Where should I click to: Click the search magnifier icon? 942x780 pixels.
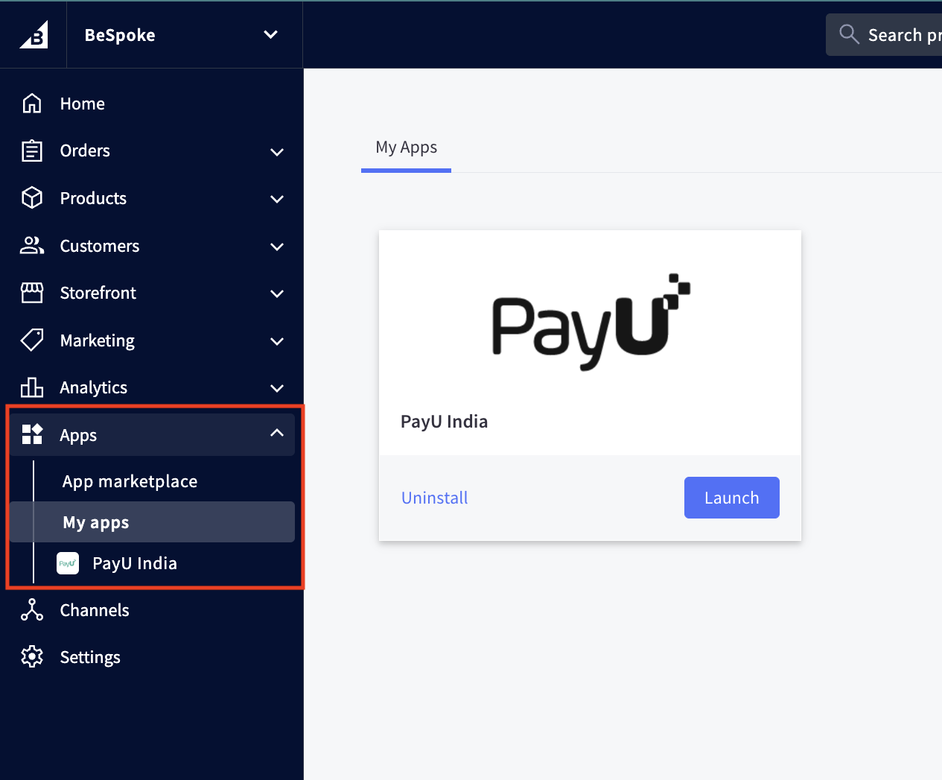coord(849,34)
